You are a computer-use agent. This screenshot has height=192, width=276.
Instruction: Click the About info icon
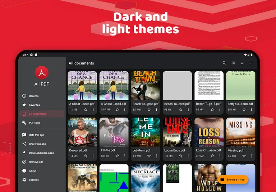(24, 171)
